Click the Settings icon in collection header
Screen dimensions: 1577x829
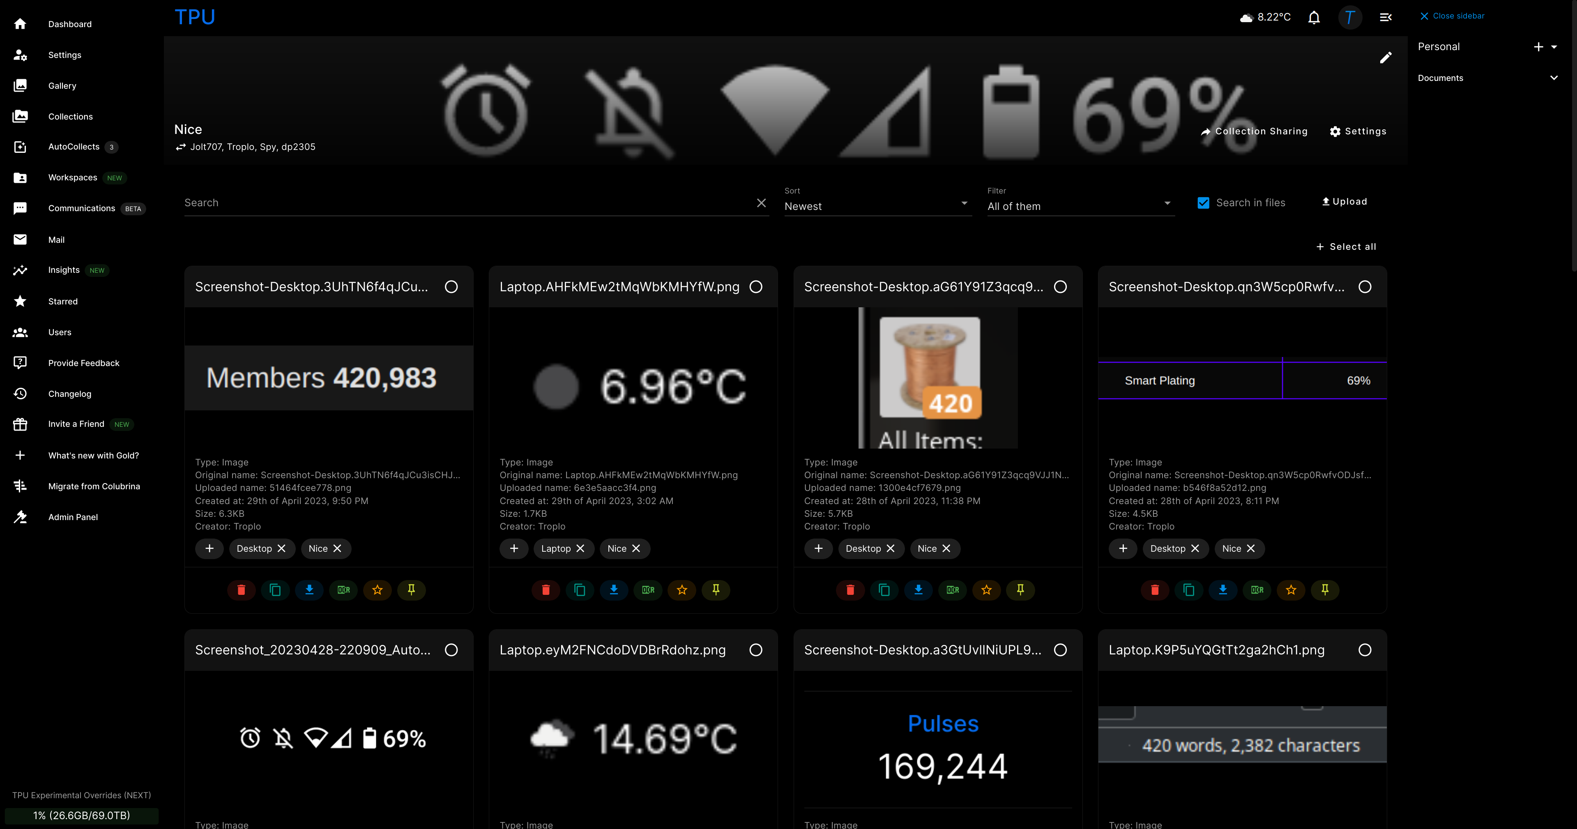coord(1335,131)
